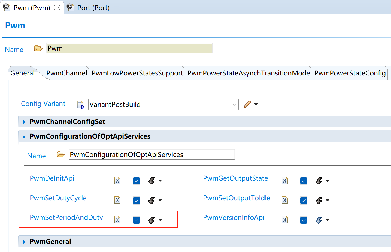Collapse the PwmConfigurationOfOptApiServices section
Image resolution: width=391 pixels, height=252 pixels.
click(x=24, y=136)
